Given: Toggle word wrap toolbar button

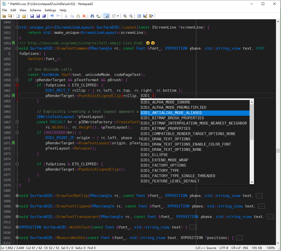Looking at the screenshot, I should (x=106, y=16).
